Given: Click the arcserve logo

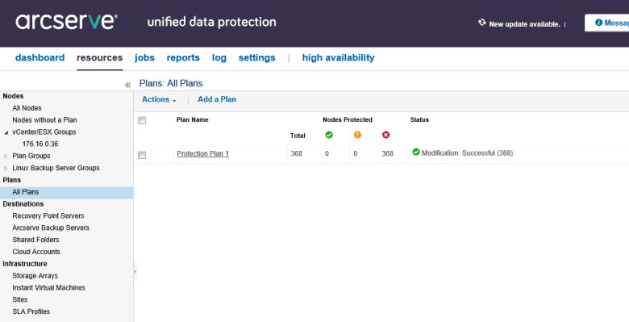Looking at the screenshot, I should tap(67, 21).
